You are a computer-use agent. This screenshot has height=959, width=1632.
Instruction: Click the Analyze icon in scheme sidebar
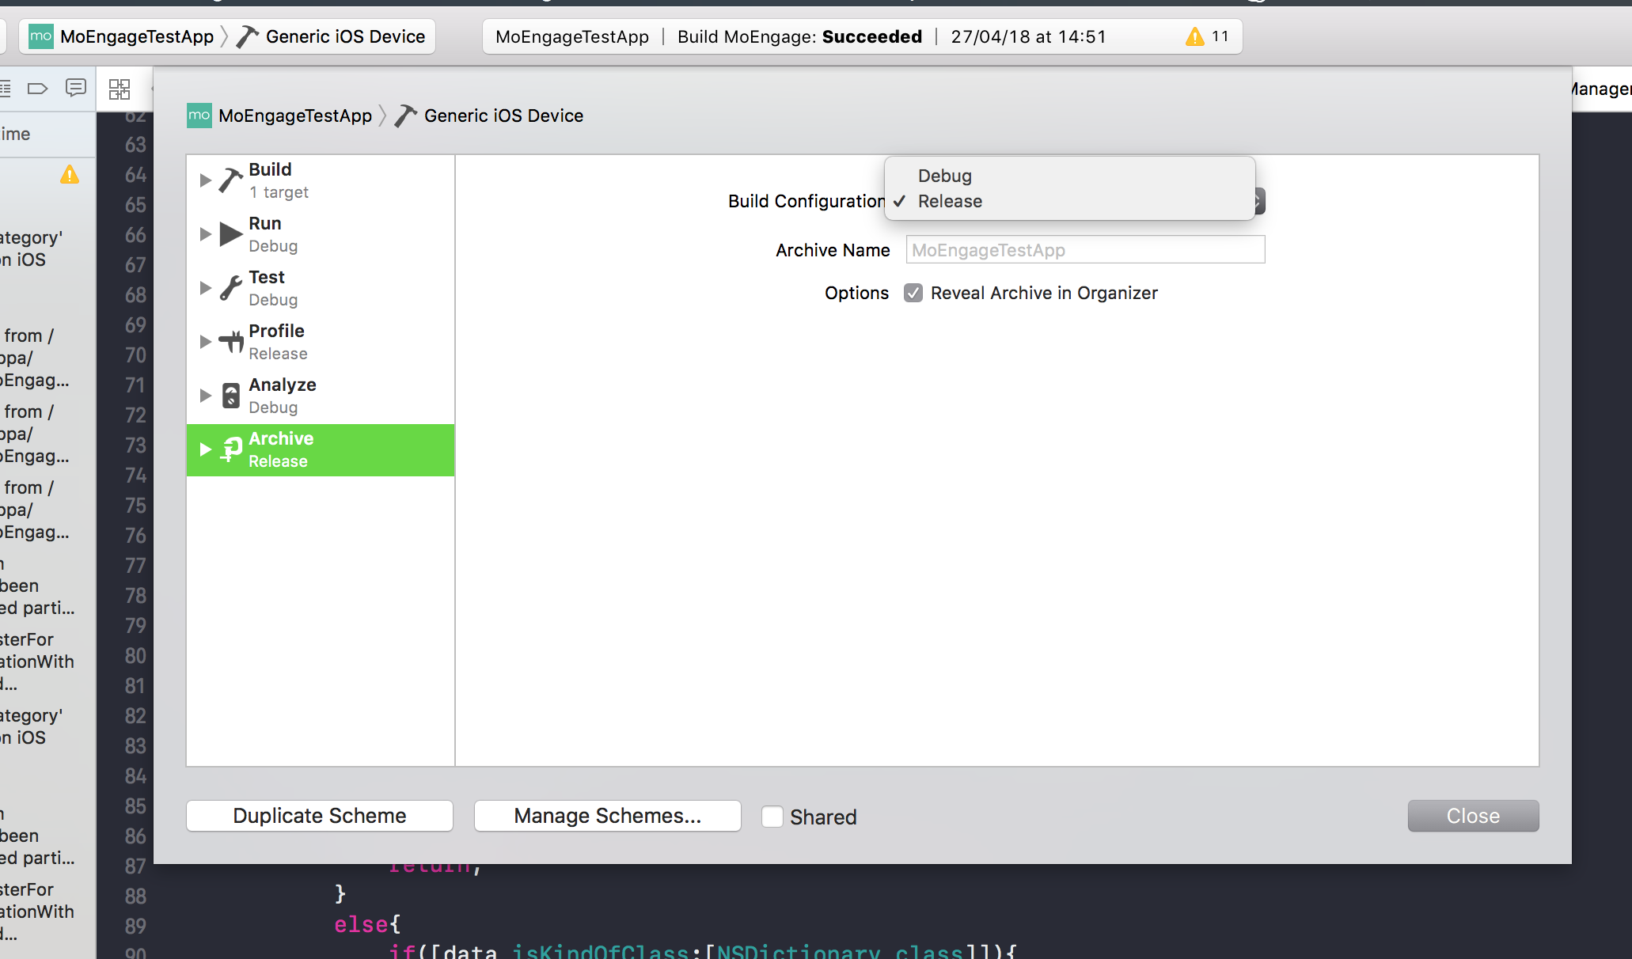click(x=230, y=395)
